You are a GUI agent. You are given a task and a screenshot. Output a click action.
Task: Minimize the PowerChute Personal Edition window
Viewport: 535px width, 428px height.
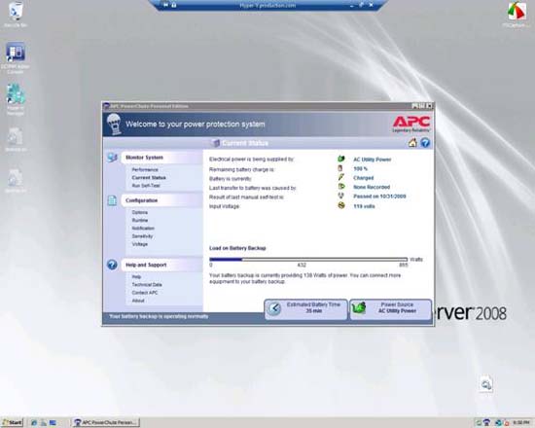[x=414, y=106]
